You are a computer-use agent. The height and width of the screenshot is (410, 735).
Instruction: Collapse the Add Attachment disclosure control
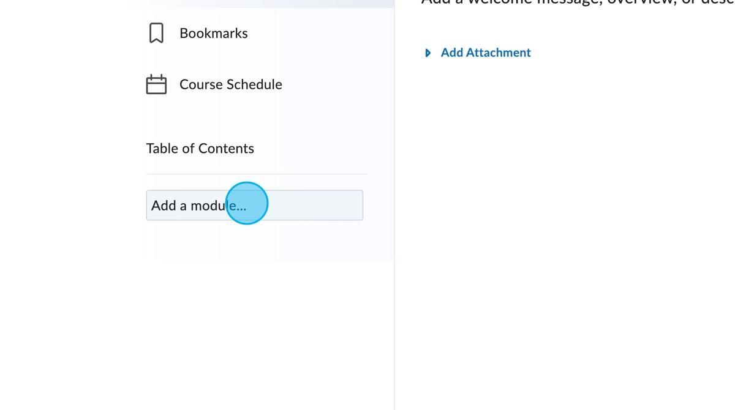(428, 53)
